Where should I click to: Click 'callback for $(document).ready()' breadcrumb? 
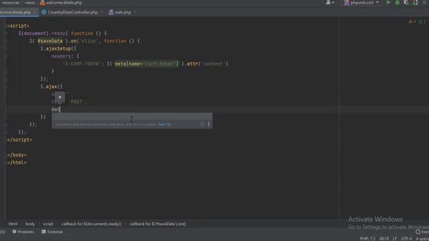(91, 224)
